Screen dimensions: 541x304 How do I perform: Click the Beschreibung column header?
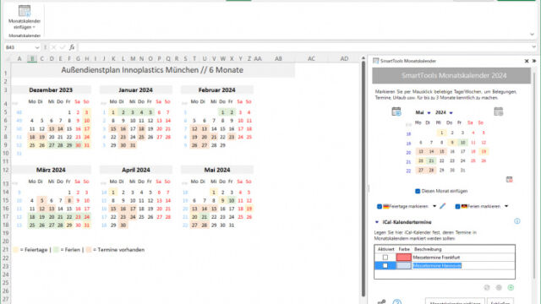(x=428, y=249)
